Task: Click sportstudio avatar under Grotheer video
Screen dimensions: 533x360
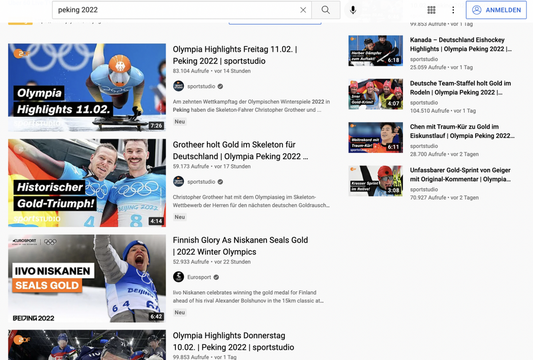Action: click(x=178, y=181)
